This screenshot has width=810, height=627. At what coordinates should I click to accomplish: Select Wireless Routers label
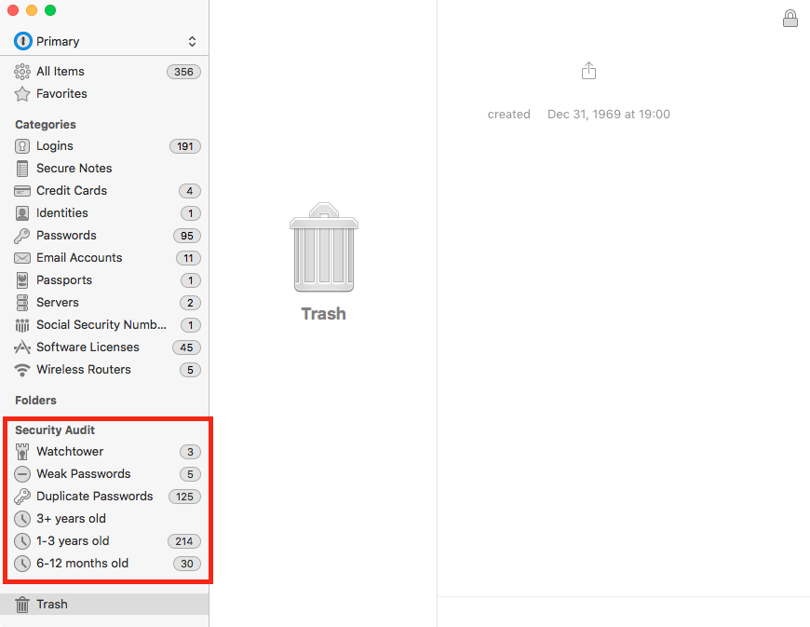[x=84, y=370]
